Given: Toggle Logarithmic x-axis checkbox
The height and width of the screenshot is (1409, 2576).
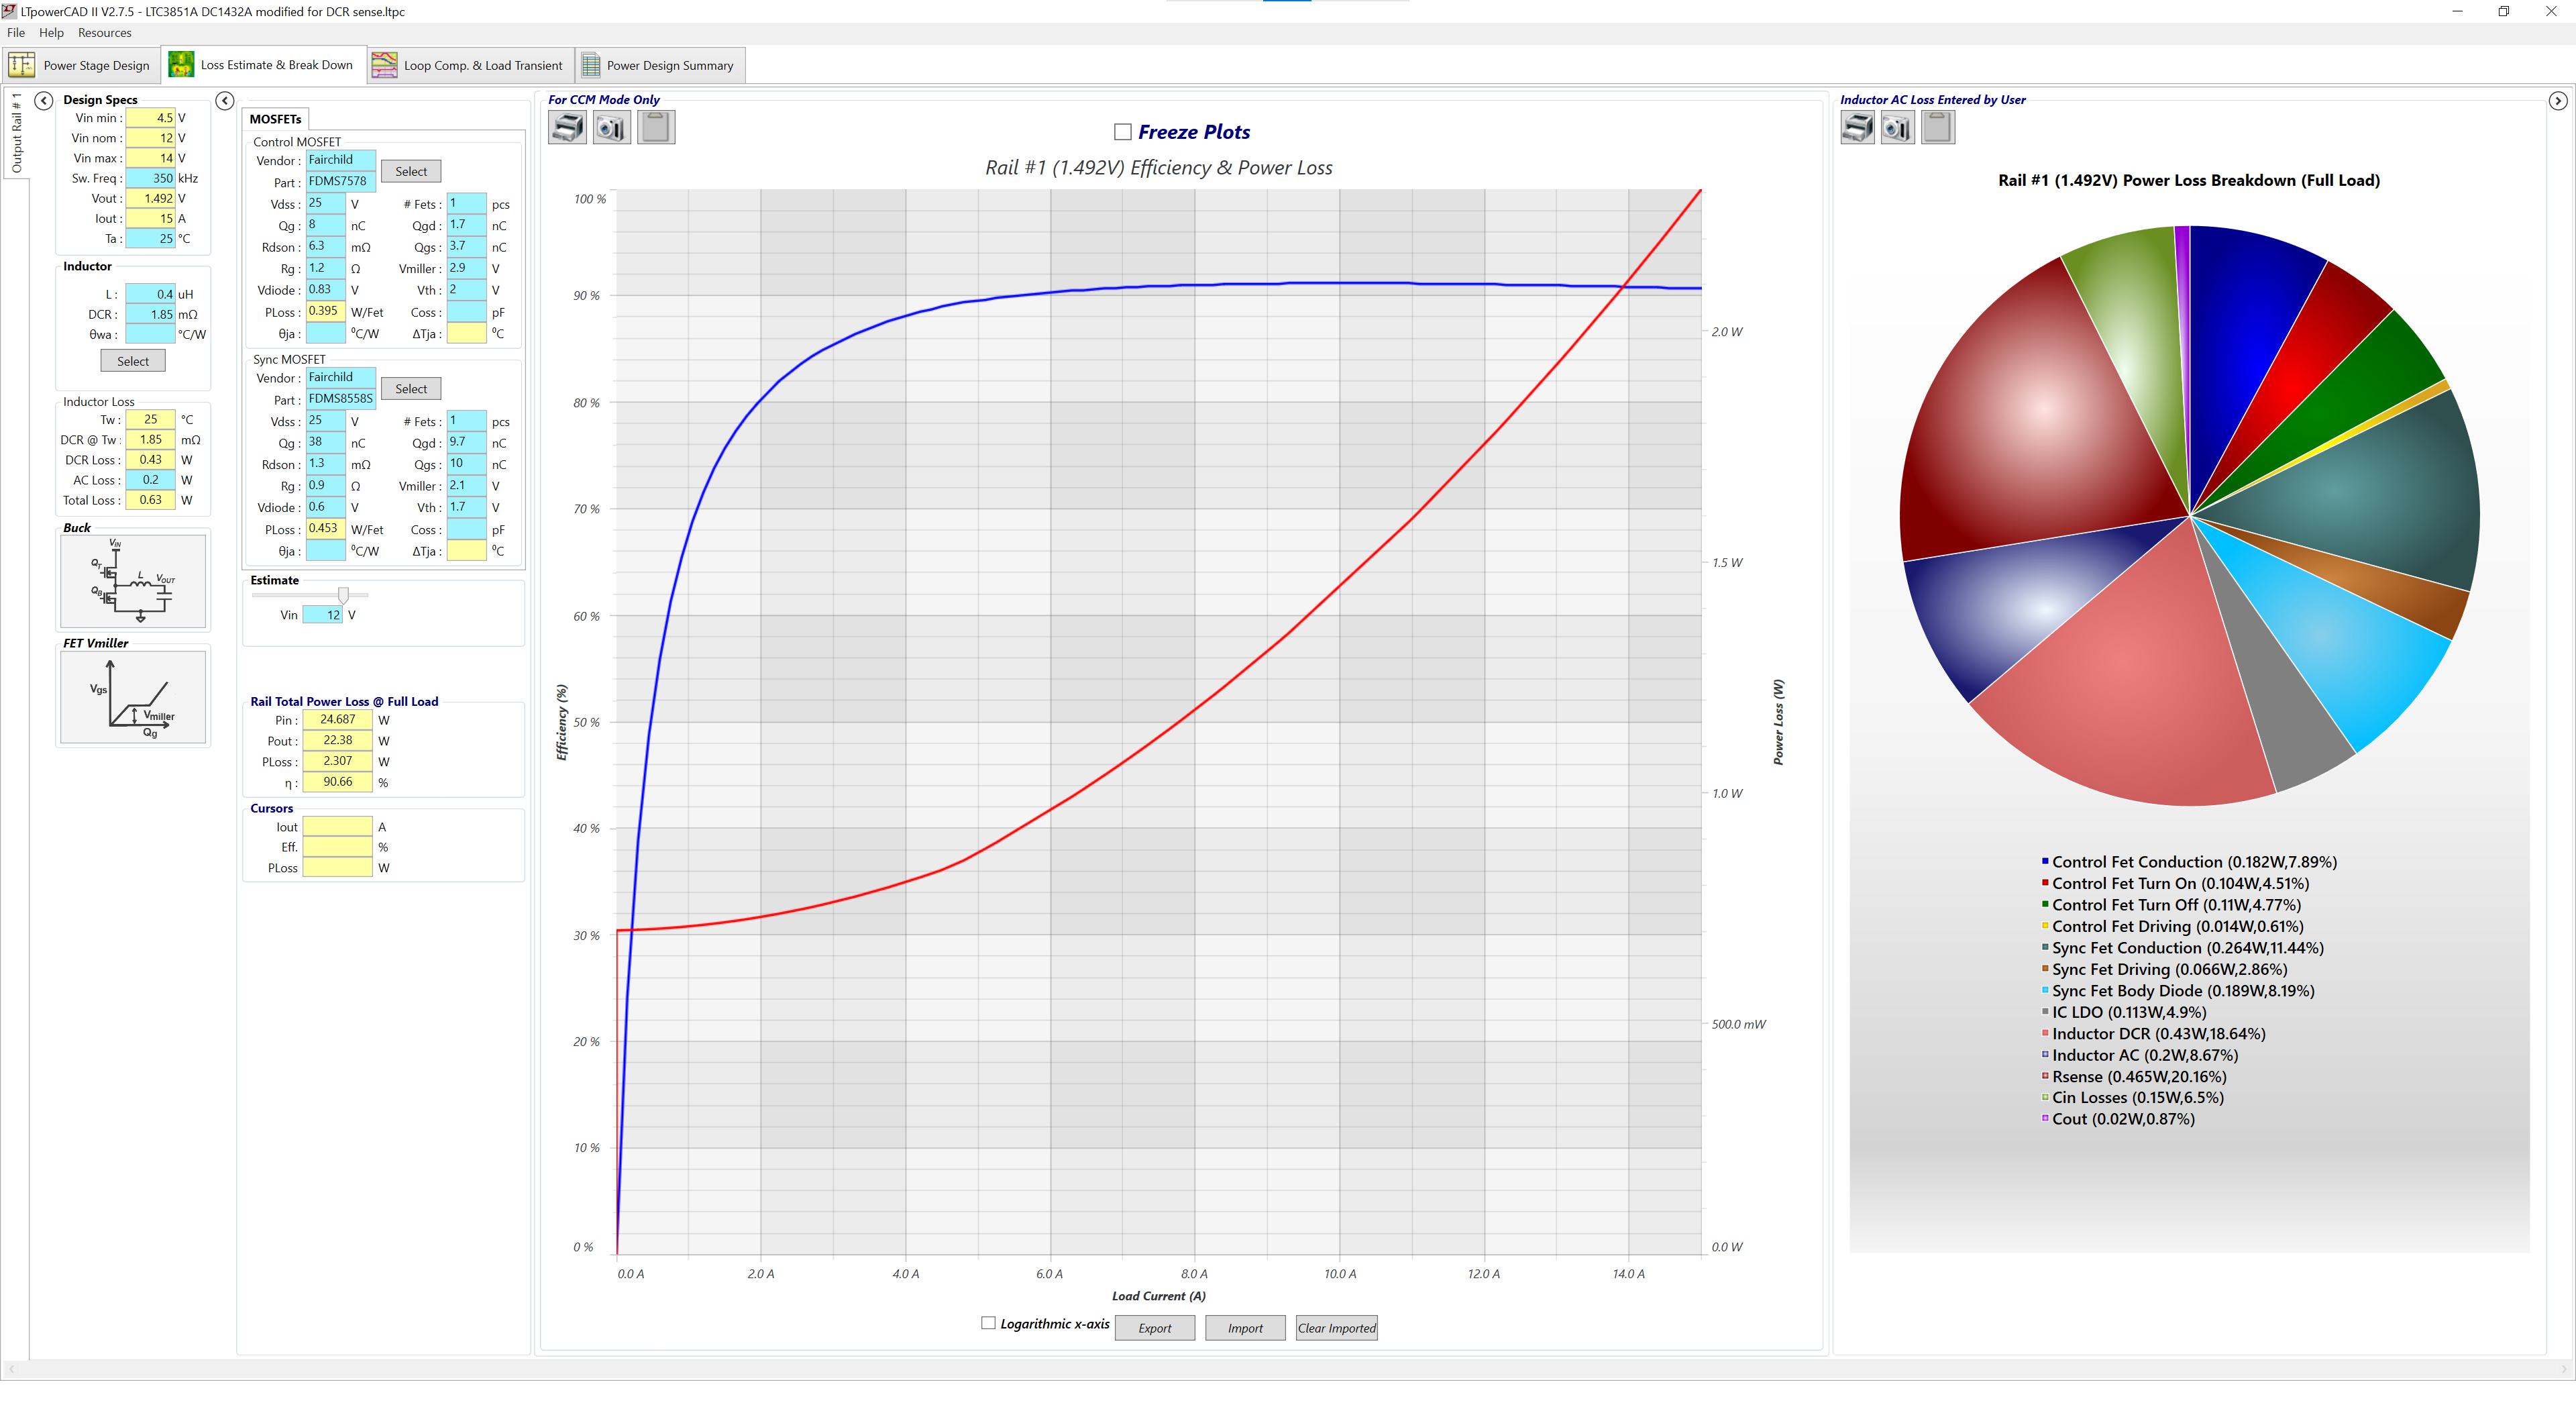Looking at the screenshot, I should pyautogui.click(x=988, y=1323).
